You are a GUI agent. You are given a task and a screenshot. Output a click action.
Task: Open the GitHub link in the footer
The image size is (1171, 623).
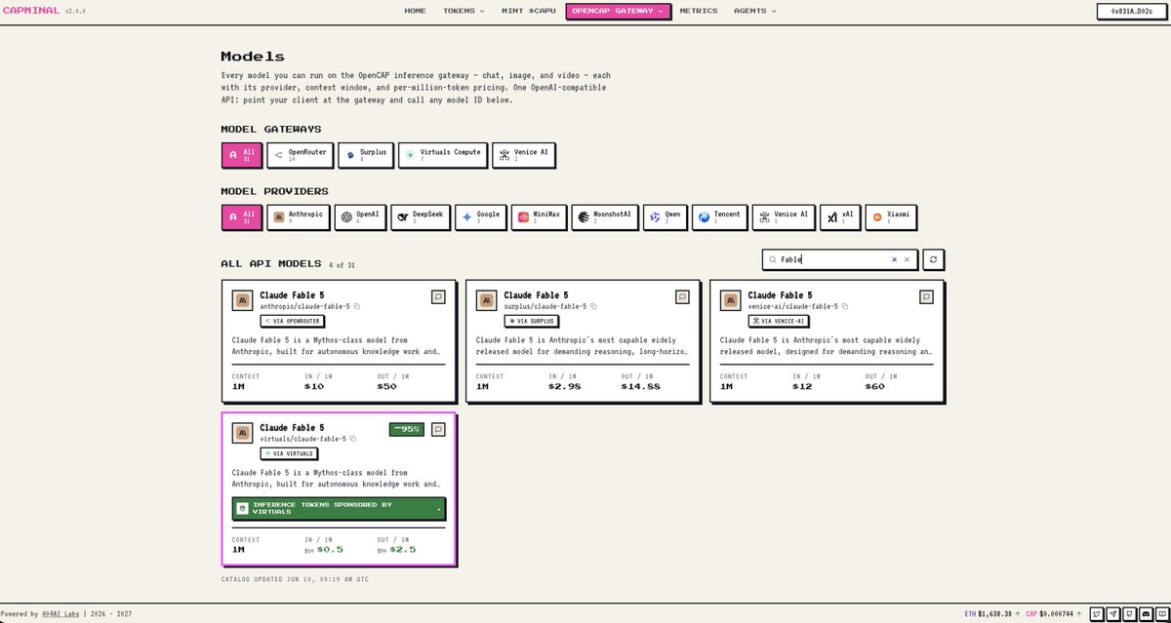pyautogui.click(x=1130, y=614)
